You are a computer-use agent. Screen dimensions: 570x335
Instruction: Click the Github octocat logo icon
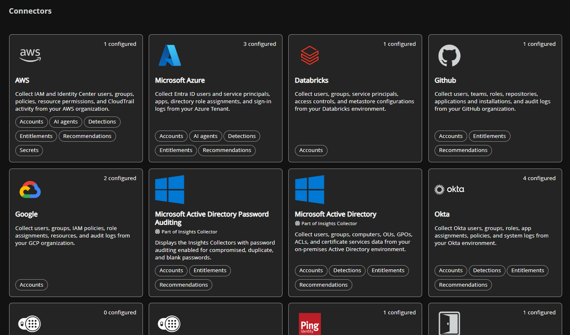449,56
